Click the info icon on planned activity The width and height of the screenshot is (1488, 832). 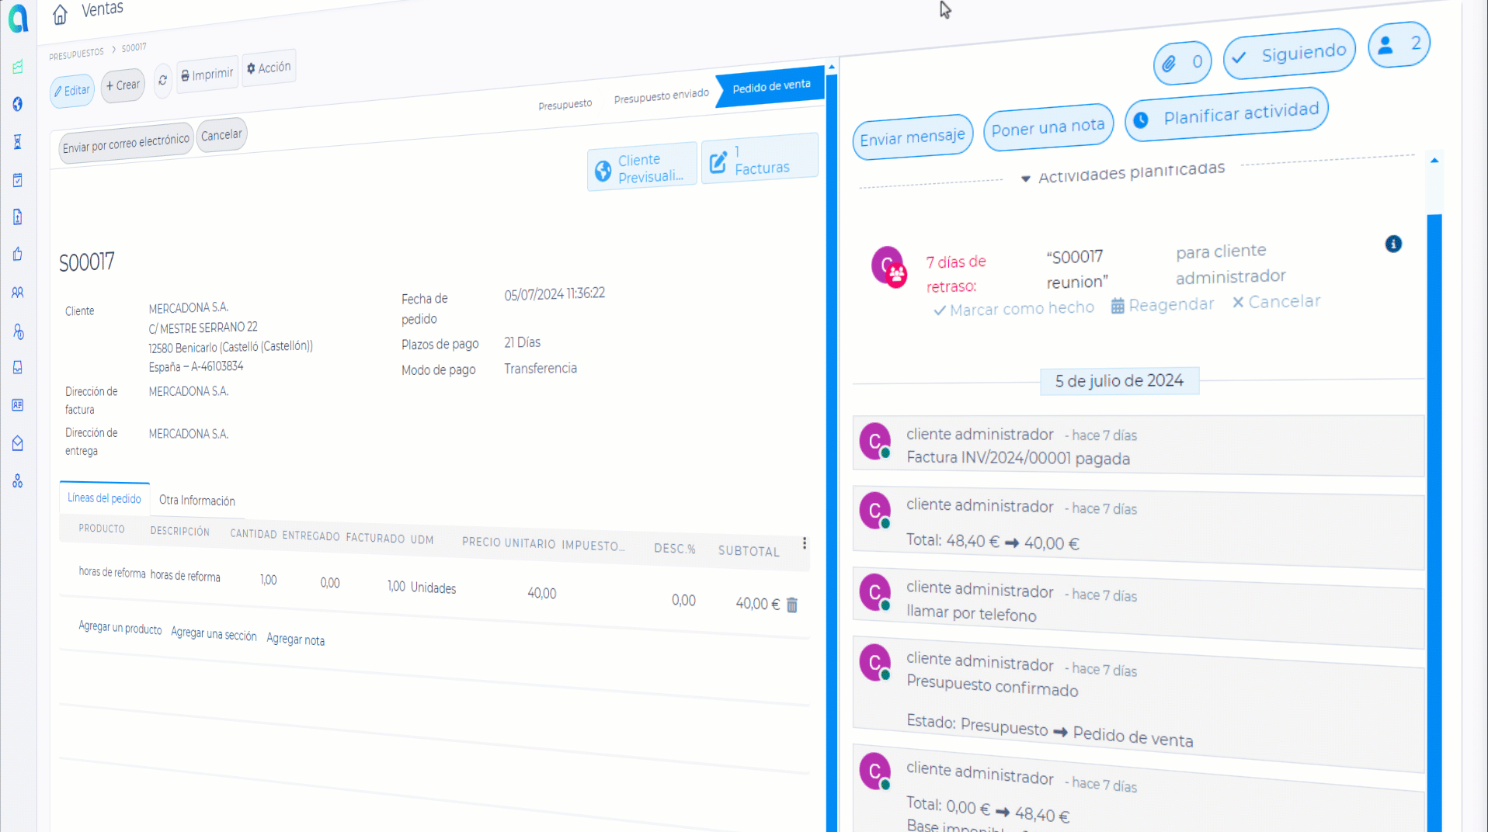[x=1393, y=244]
